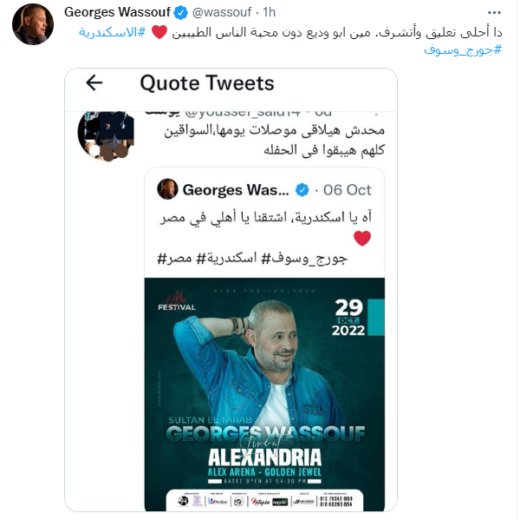Open the Georges Wassouf display name

pyautogui.click(x=117, y=12)
